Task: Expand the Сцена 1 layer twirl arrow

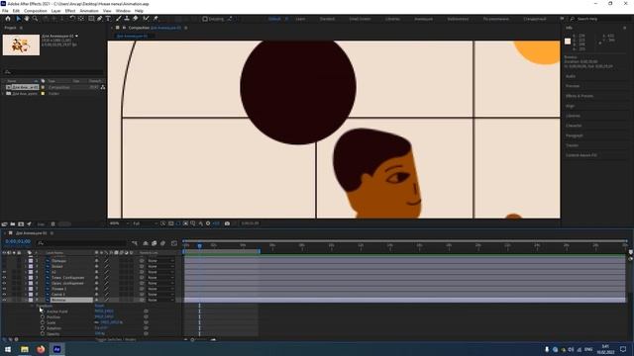Action: (x=26, y=295)
